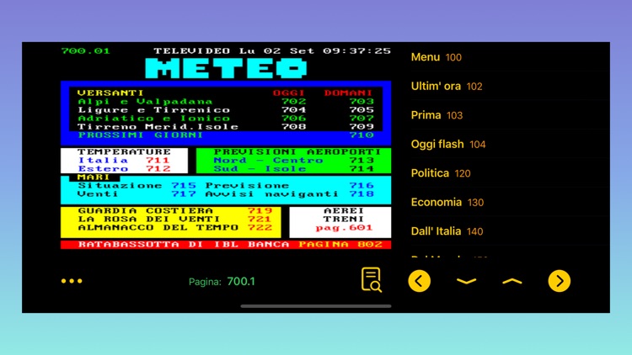Select page 702 for Alpi e Valpadana today
Image resolution: width=632 pixels, height=355 pixels.
(293, 102)
